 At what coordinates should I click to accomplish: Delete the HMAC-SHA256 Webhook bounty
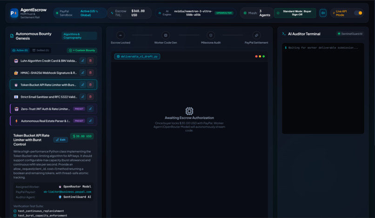[x=90, y=73]
